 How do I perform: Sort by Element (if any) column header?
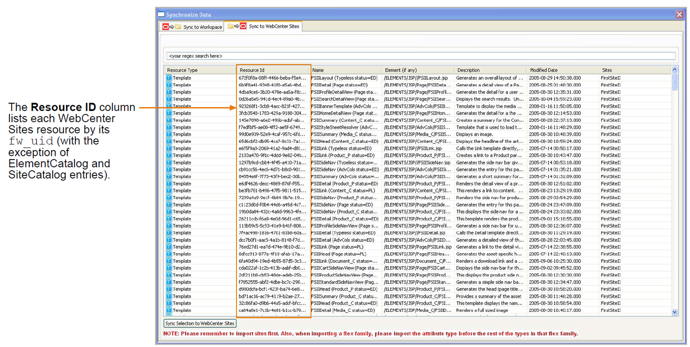click(418, 70)
